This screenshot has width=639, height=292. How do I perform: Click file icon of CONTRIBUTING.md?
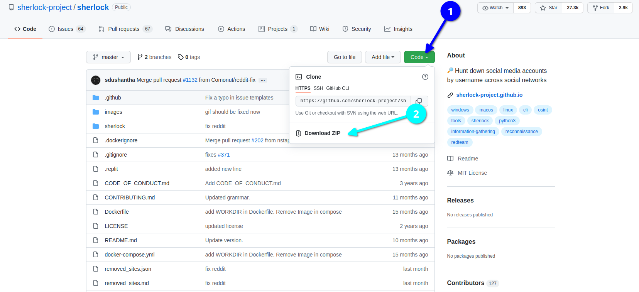coord(96,197)
